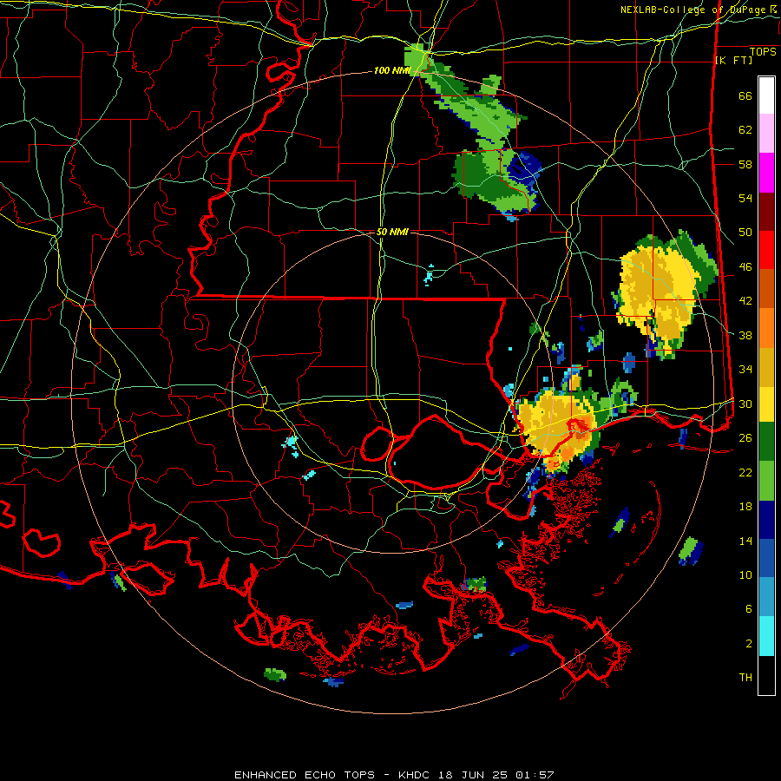This screenshot has height=781, width=781.
Task: Click the NEXLAB-College of DuPage credit text
Action: 700,10
